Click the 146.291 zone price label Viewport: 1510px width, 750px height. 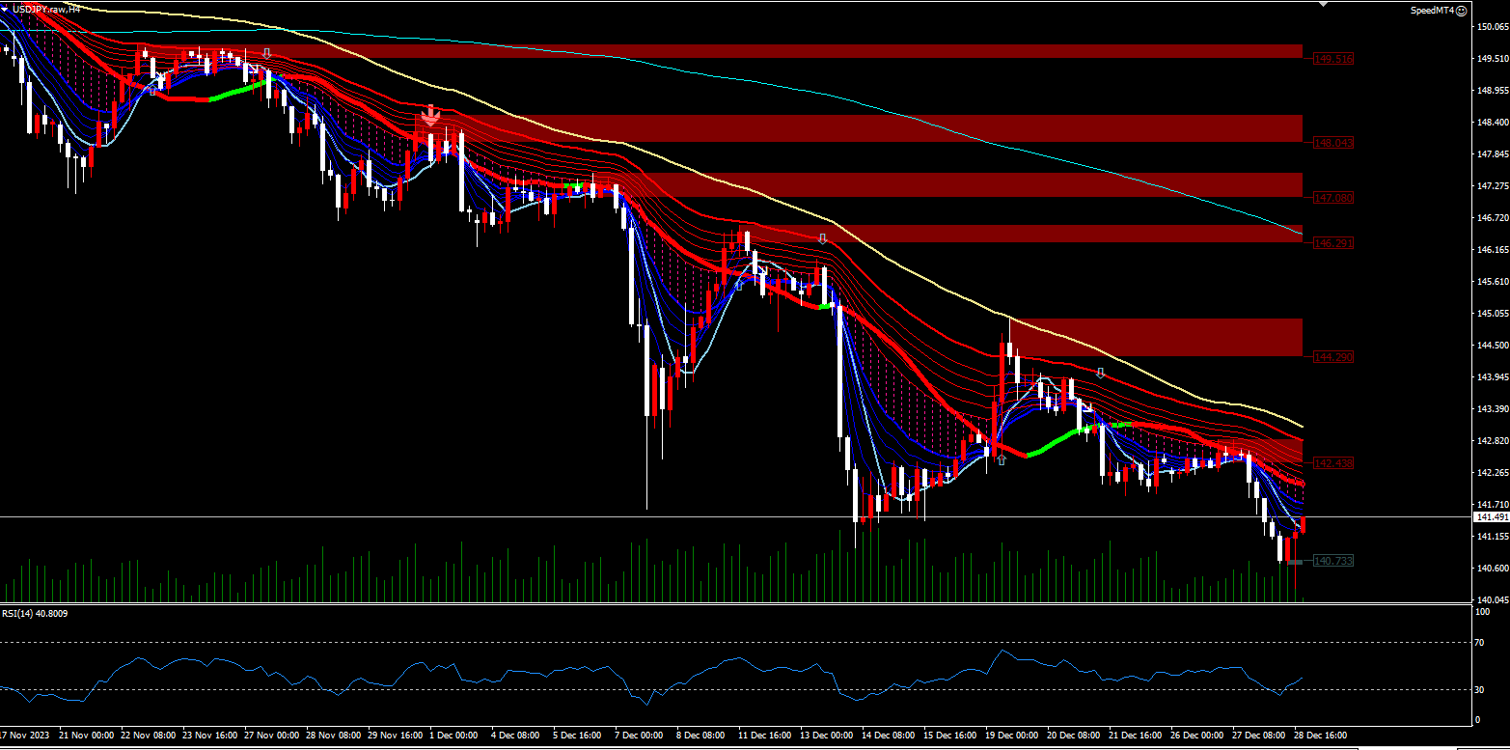pyautogui.click(x=1334, y=242)
